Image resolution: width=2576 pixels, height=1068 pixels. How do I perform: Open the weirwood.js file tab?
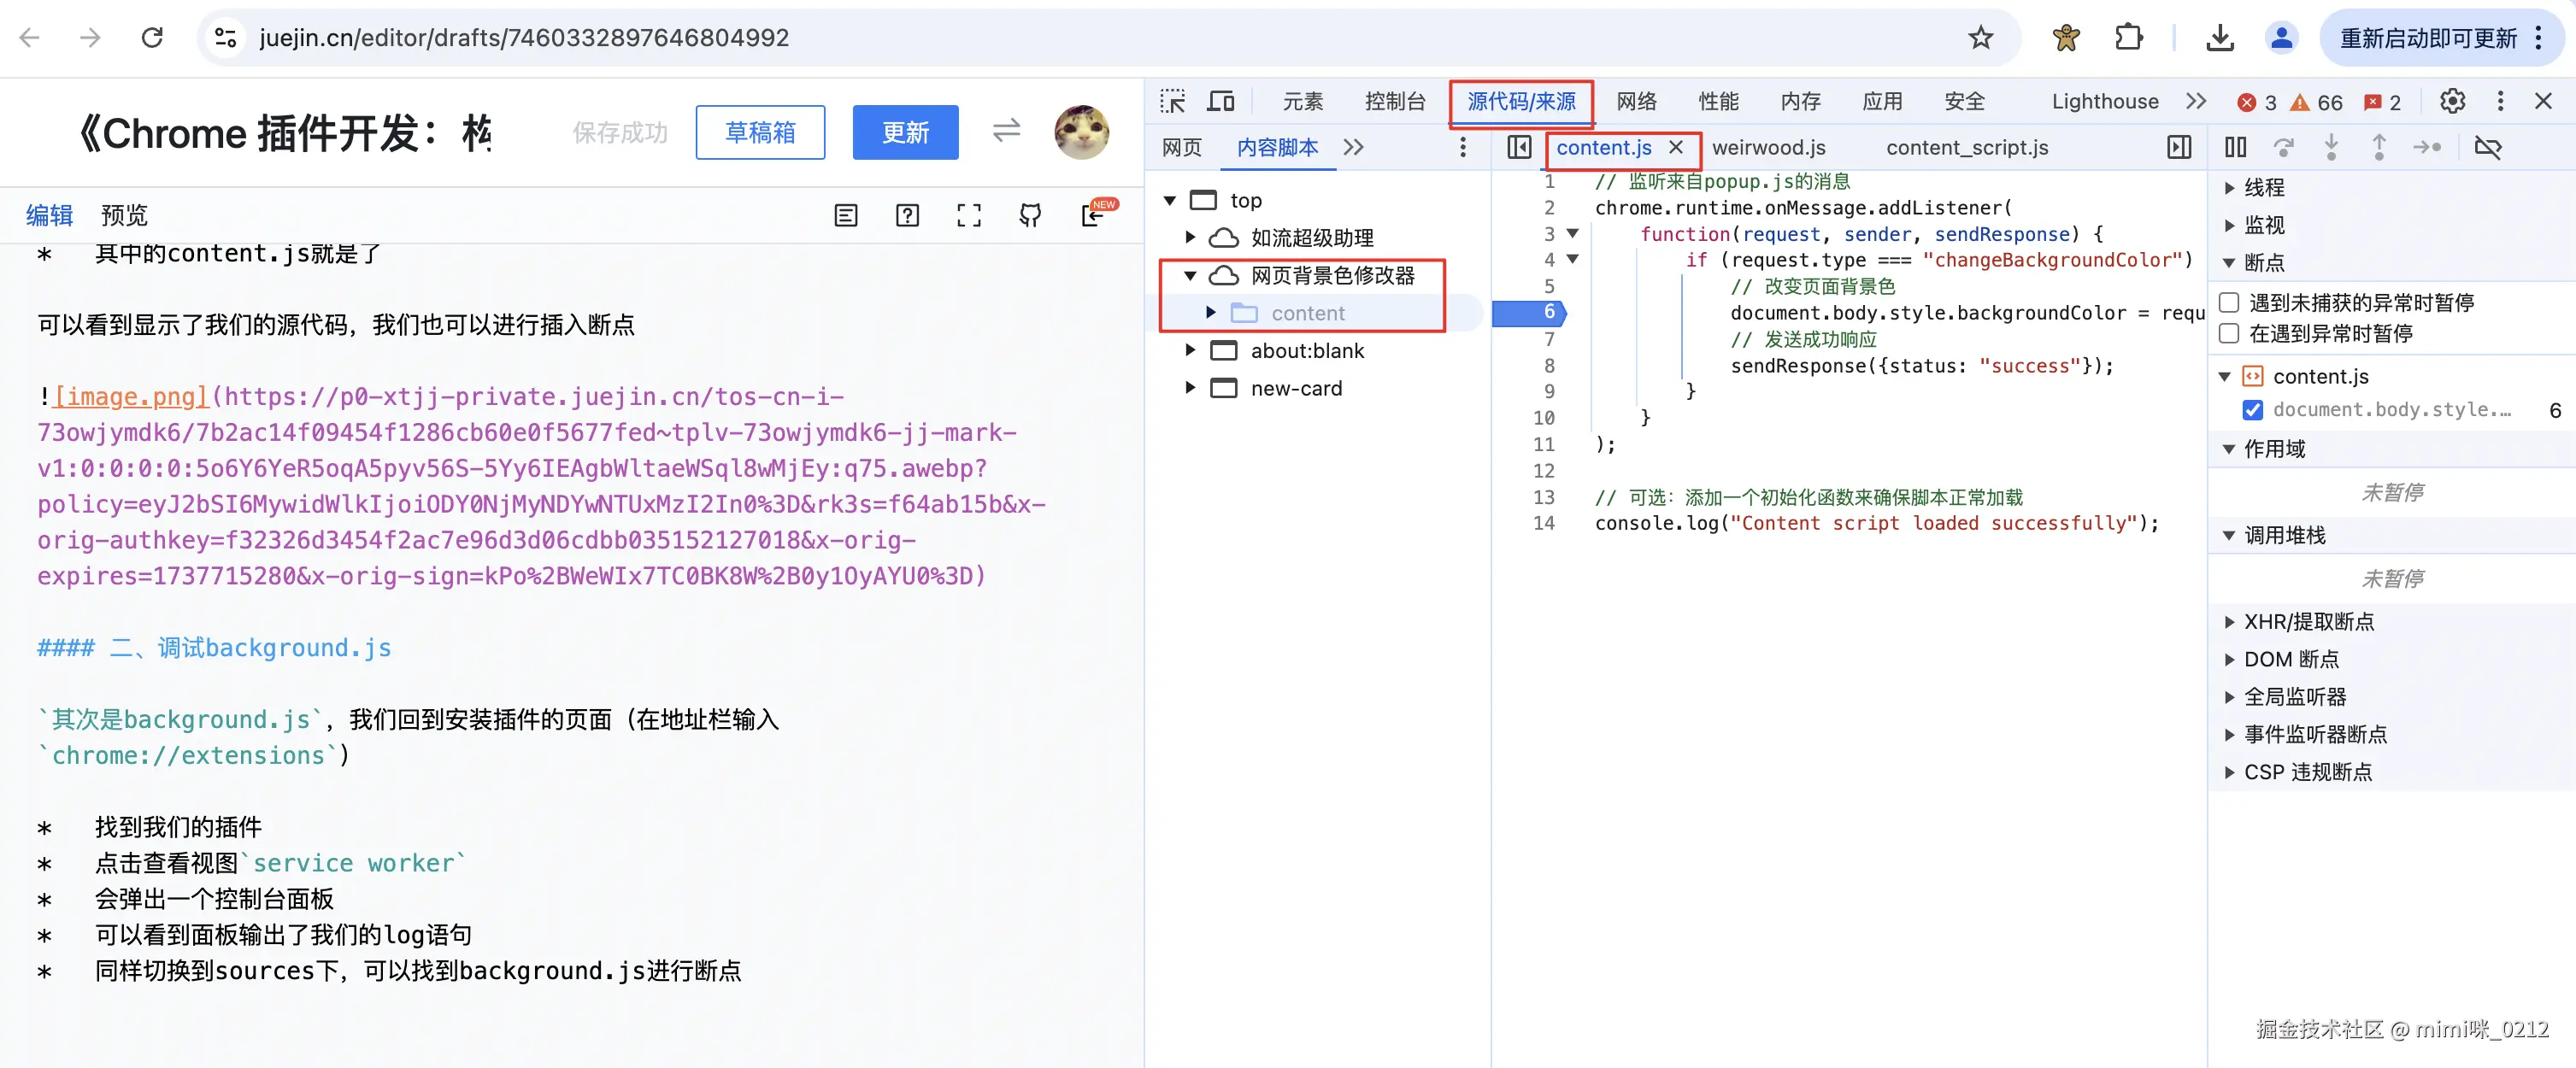click(x=1768, y=148)
